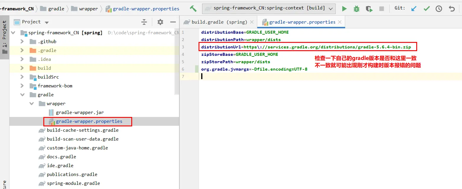Show Git history clock icon
The image size is (462, 189).
(439, 9)
